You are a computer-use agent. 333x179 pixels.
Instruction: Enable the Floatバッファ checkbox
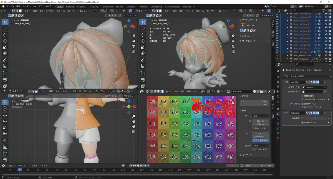pos(253,128)
